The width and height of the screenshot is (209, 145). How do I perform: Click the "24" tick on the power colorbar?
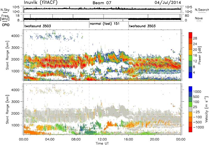tap(195, 44)
